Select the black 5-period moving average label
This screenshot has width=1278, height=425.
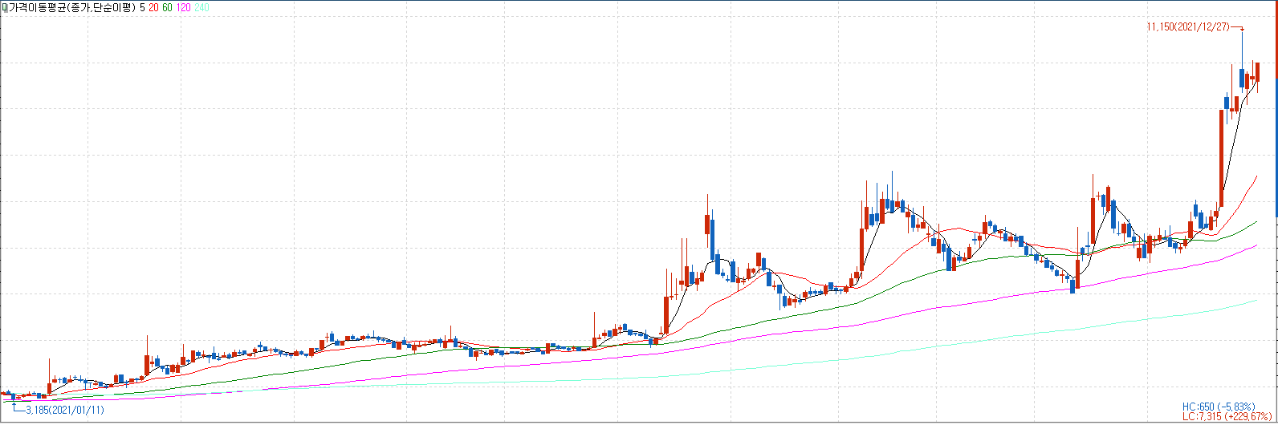(142, 7)
